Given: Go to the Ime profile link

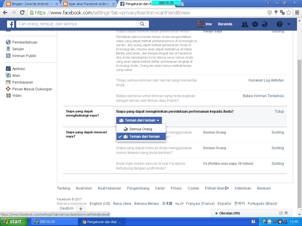Looking at the screenshot, I should coord(209,24).
